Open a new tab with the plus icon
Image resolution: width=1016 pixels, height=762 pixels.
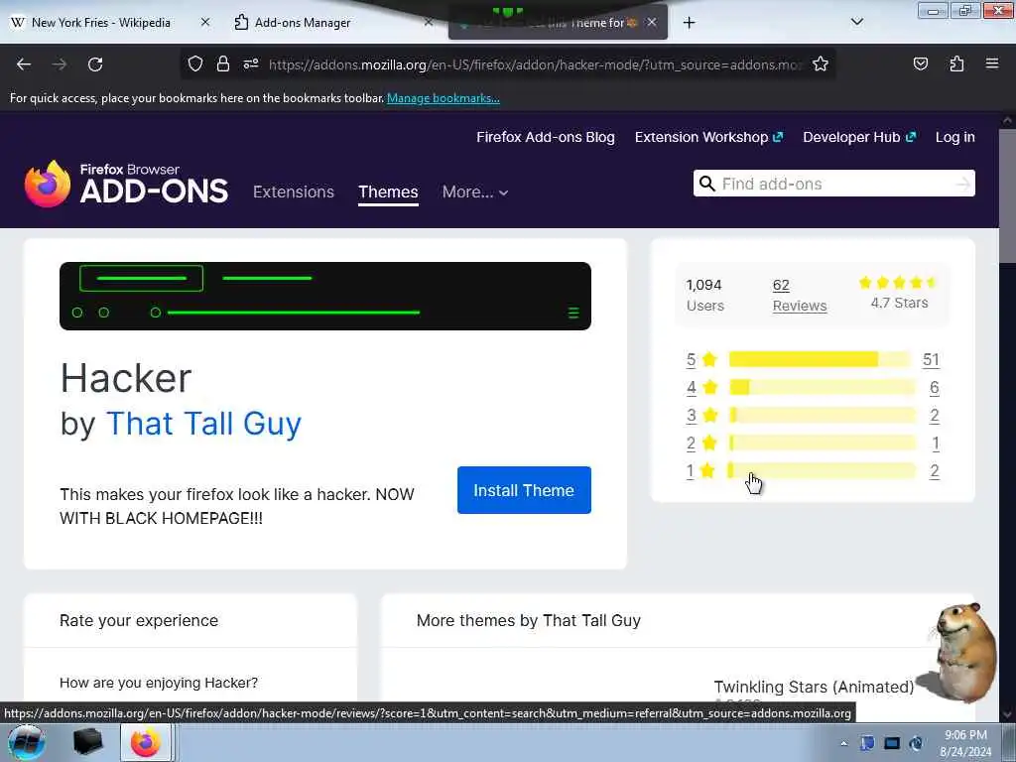(x=689, y=23)
